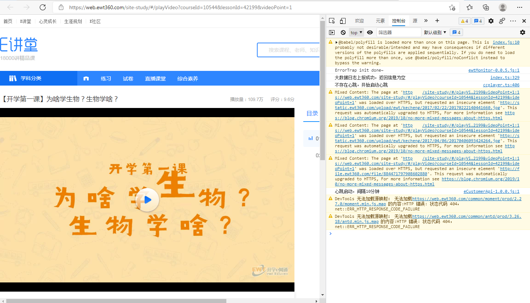The image size is (530, 303).
Task: Open DevTools settings via gear icon
Action: tap(491, 21)
